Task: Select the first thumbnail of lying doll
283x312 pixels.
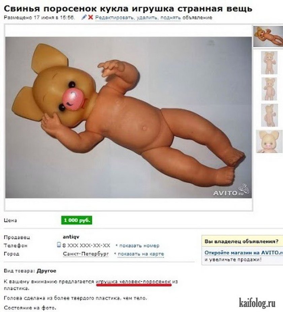Action: coord(268,36)
